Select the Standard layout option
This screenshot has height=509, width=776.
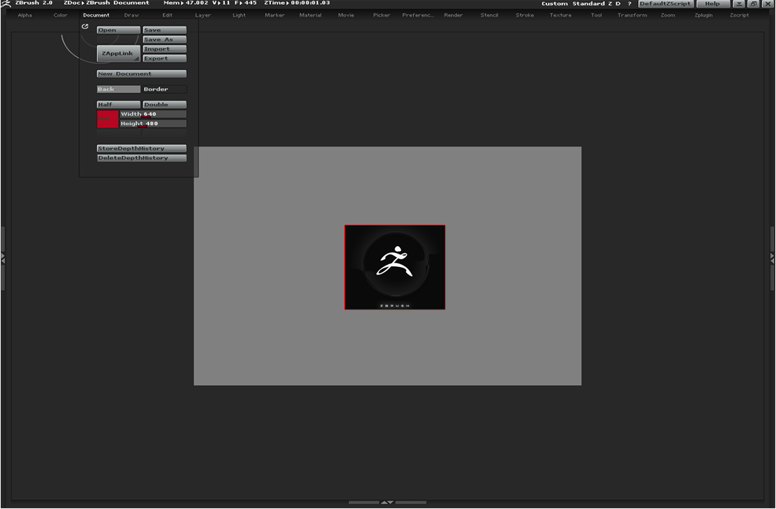tap(589, 3)
